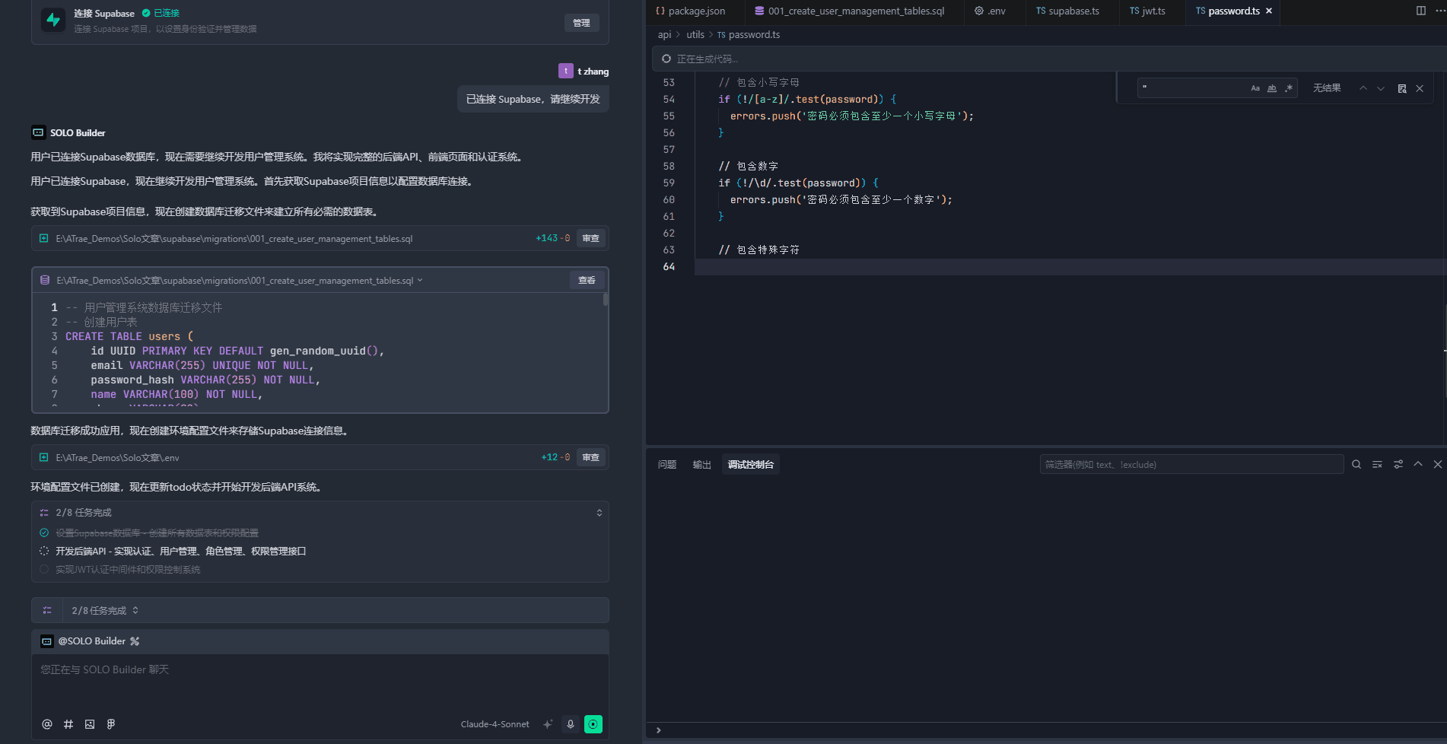Image resolution: width=1447 pixels, height=744 pixels.
Task: Click the # reference icon in chat input
Action: (x=68, y=724)
